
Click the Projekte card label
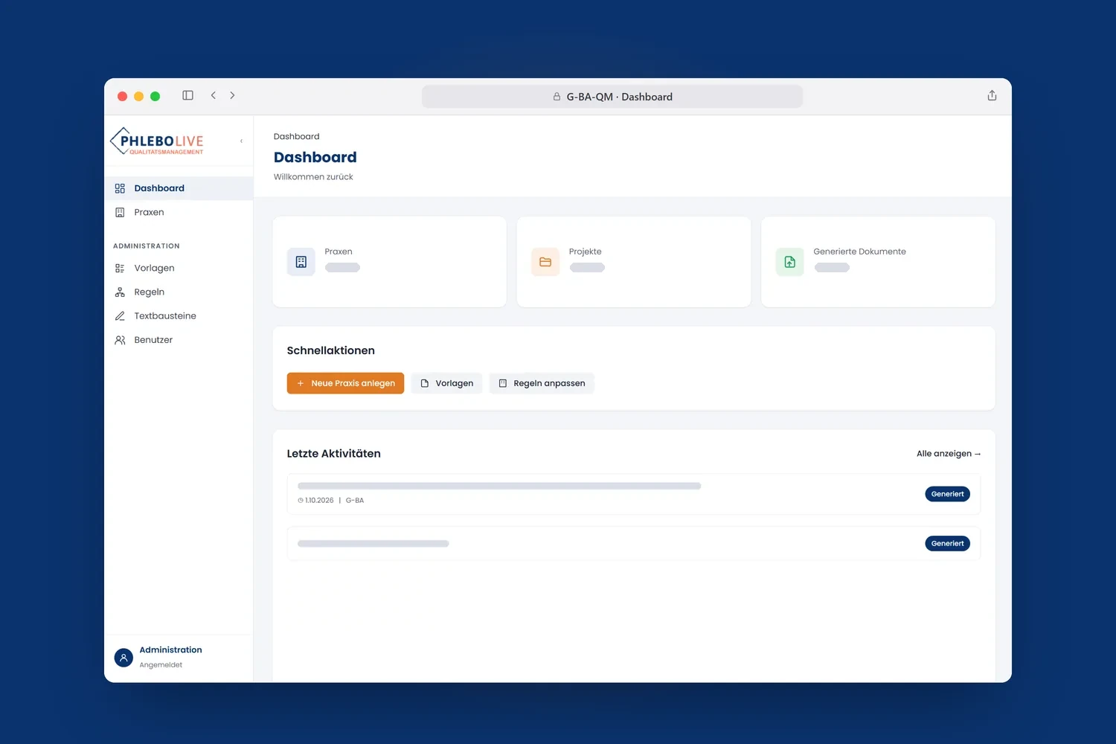click(x=585, y=251)
